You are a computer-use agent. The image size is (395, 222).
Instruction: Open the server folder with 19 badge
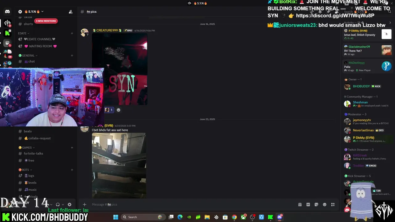pos(7,53)
